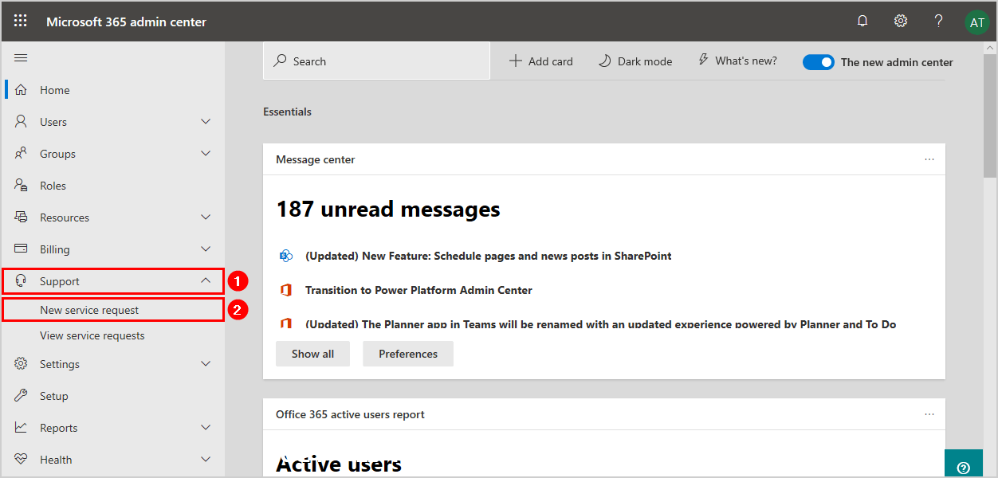The height and width of the screenshot is (478, 998).
Task: Click the Billing card icon
Action: point(22,249)
